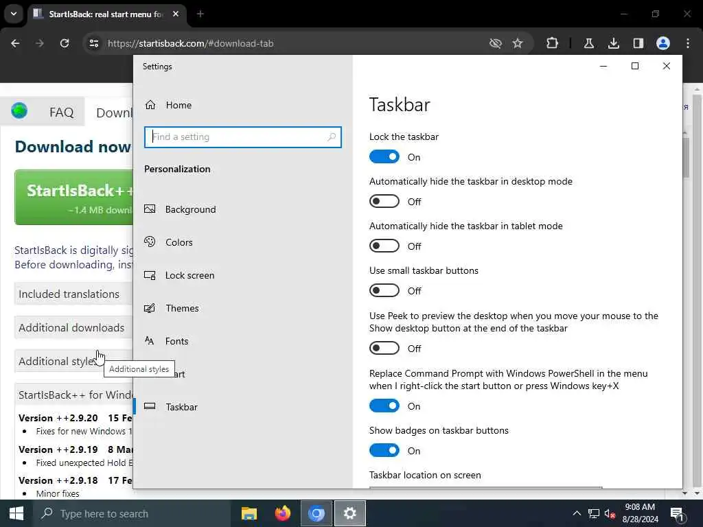Turn off Lock the taskbar
The height and width of the screenshot is (527, 703).
coord(384,157)
